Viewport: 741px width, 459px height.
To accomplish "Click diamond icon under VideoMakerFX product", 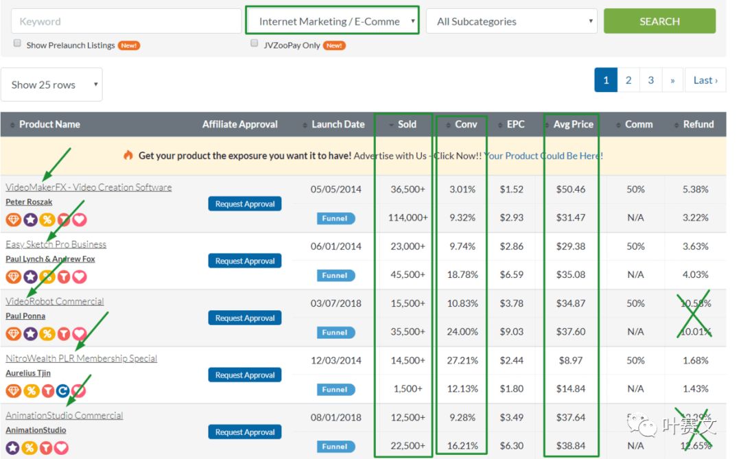I will (14, 220).
